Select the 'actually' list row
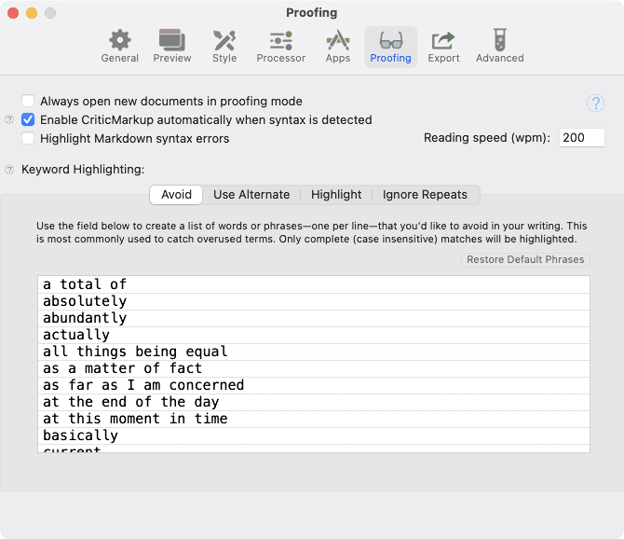Image resolution: width=624 pixels, height=539 pixels. (x=314, y=335)
